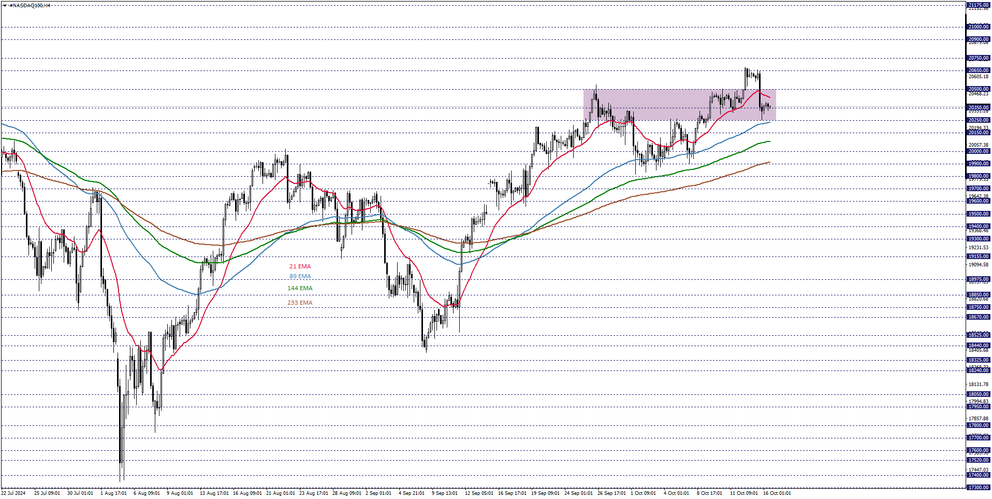This screenshot has height=499, width=992.
Task: Click the 18325.00 price level label
Action: tap(979, 360)
